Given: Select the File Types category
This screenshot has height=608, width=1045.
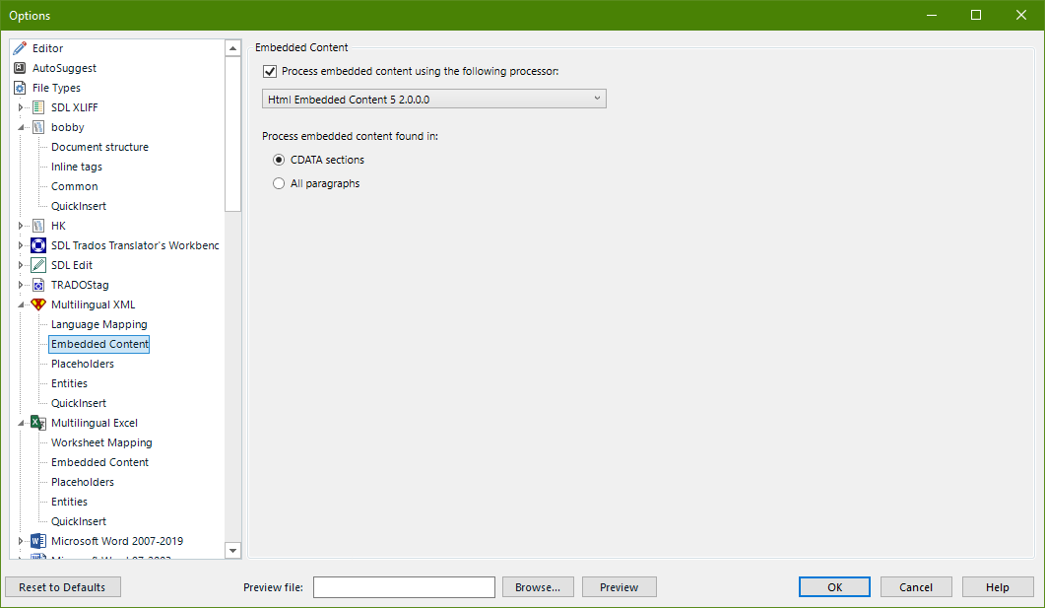Looking at the screenshot, I should [x=56, y=88].
